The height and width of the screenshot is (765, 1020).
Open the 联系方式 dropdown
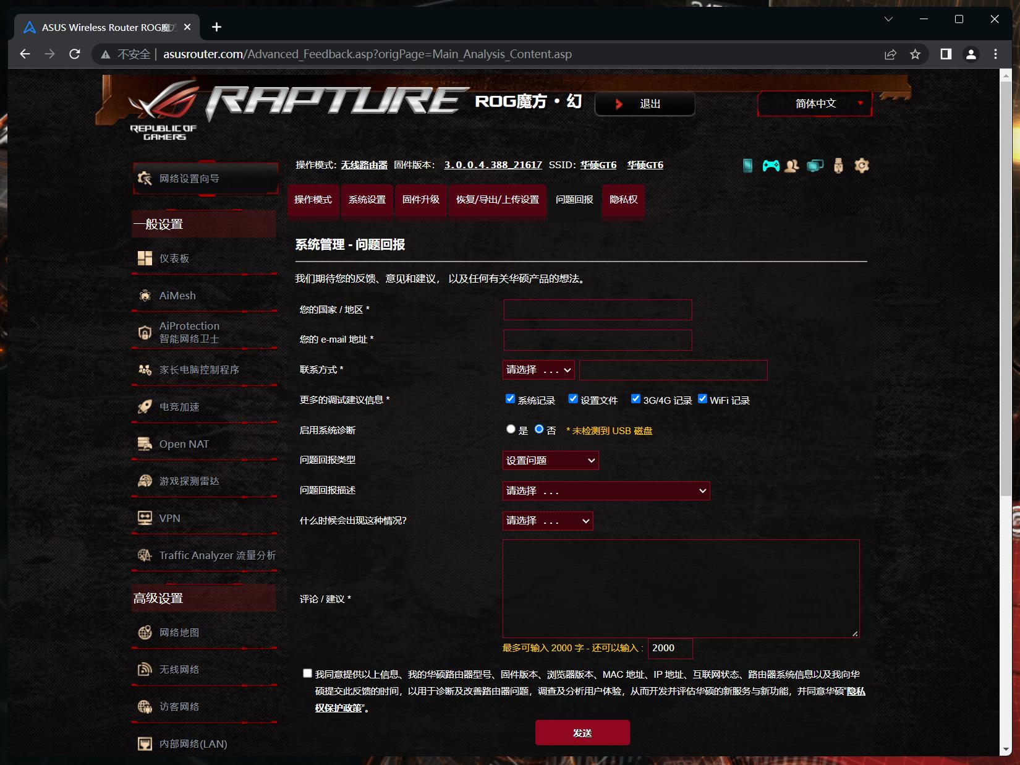coord(538,370)
